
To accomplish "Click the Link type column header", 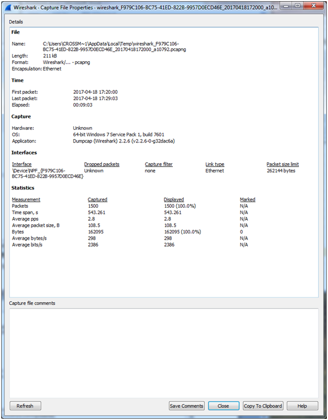I will [x=215, y=164].
